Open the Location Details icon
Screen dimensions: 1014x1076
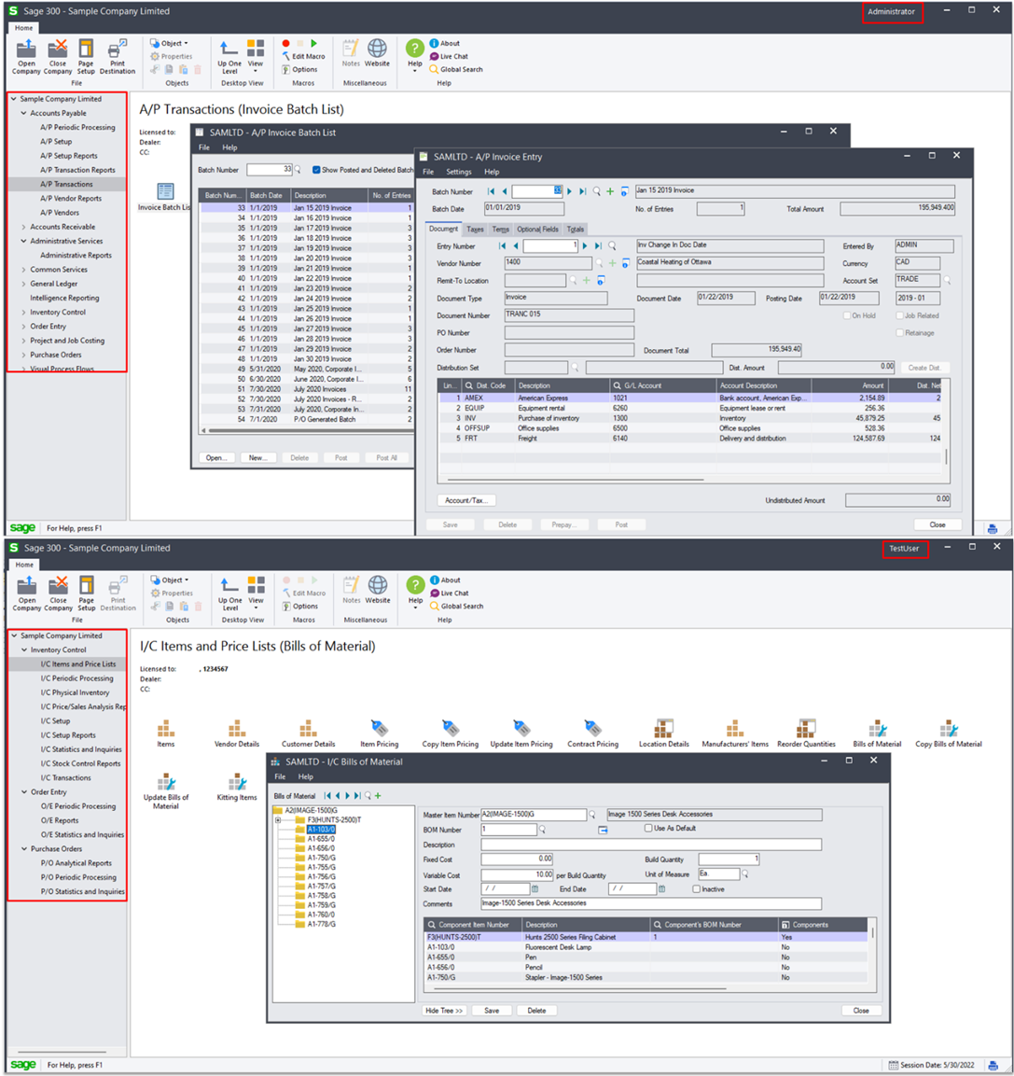point(663,731)
